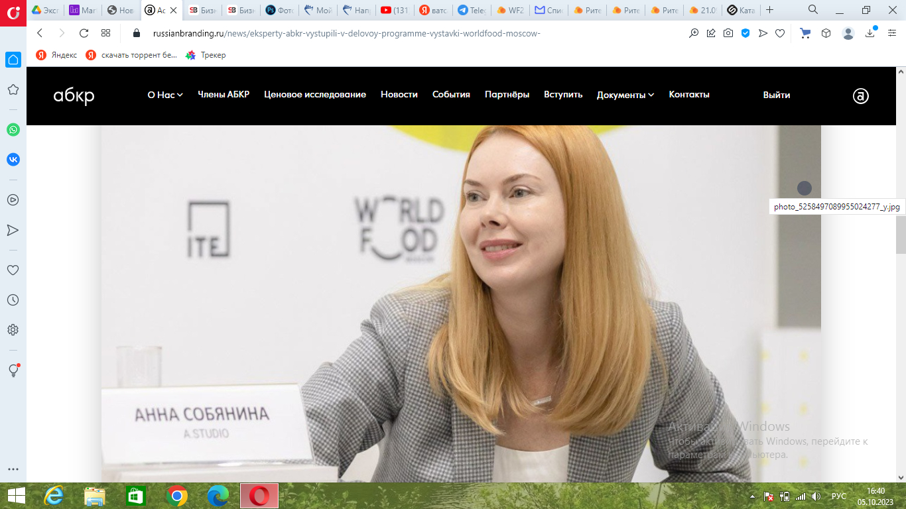Click the Вступить link
Screen dimensions: 906x509
point(563,95)
